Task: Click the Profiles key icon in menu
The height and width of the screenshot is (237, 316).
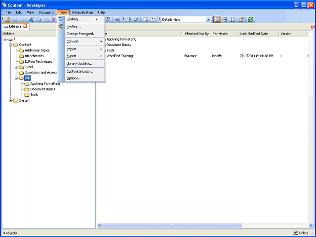Action: pos(61,27)
